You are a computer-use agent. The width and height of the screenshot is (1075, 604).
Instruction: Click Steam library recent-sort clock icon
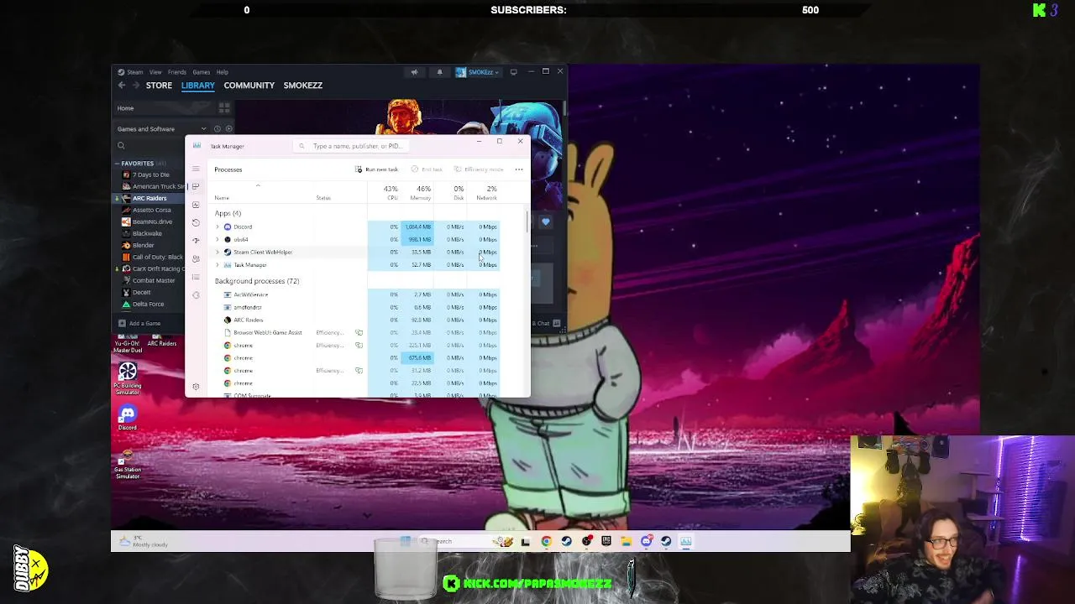217,129
